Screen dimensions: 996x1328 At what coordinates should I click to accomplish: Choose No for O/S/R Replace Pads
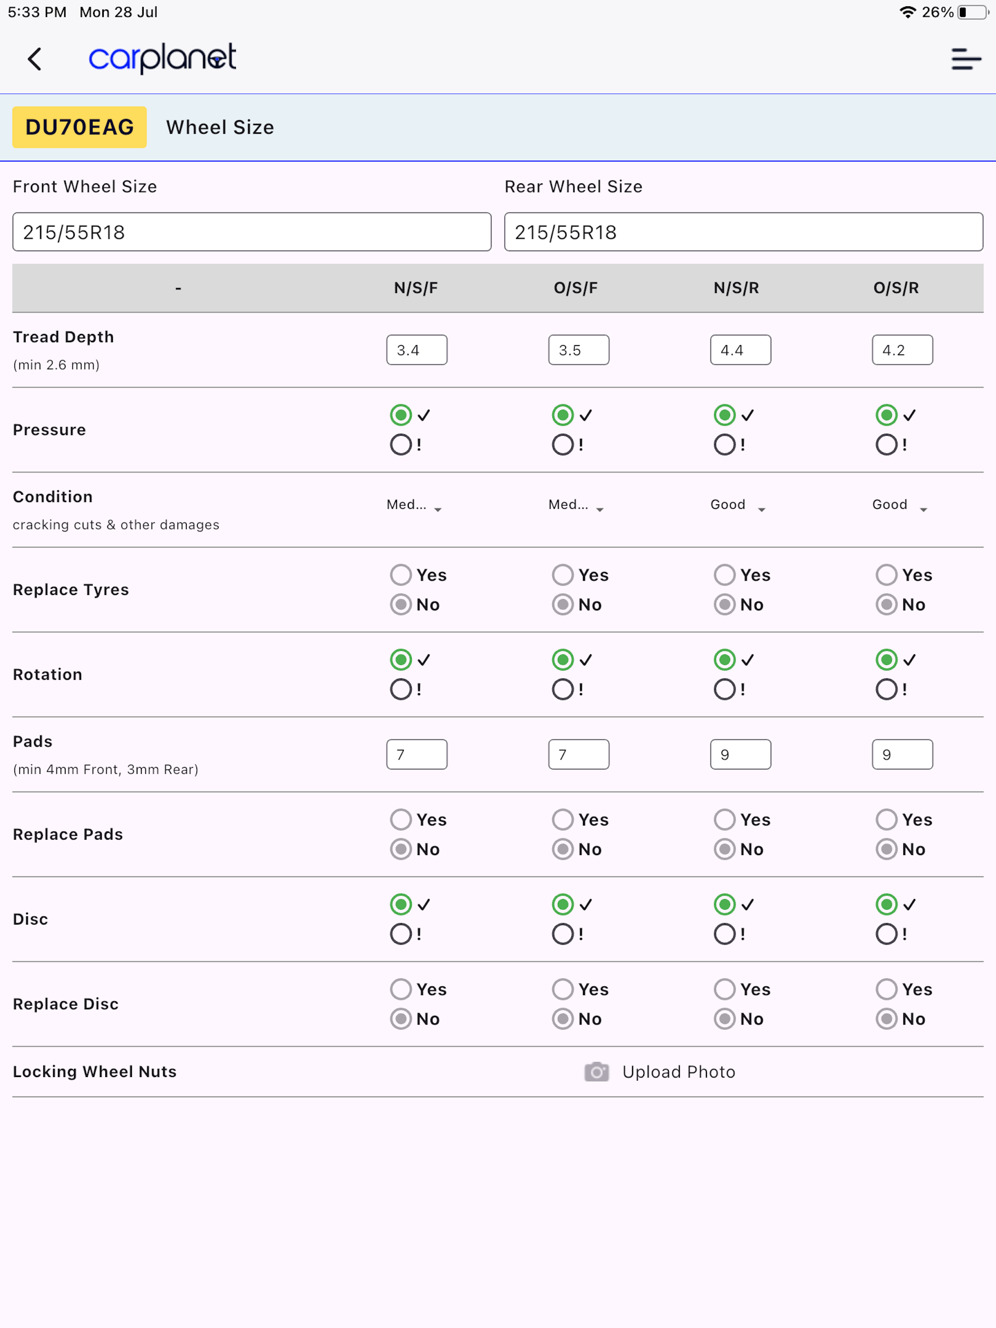pyautogui.click(x=886, y=849)
